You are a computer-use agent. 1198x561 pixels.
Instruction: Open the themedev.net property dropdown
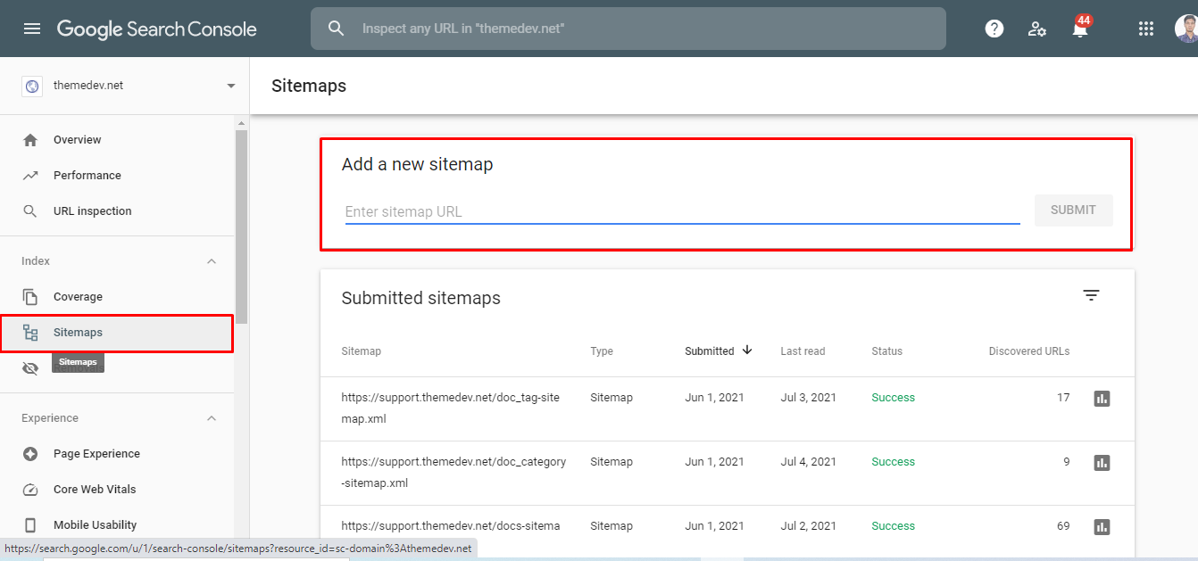tap(231, 87)
